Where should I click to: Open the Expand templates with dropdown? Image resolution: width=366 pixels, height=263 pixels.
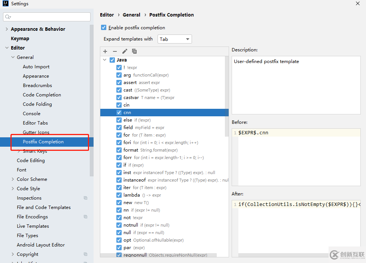click(x=174, y=39)
